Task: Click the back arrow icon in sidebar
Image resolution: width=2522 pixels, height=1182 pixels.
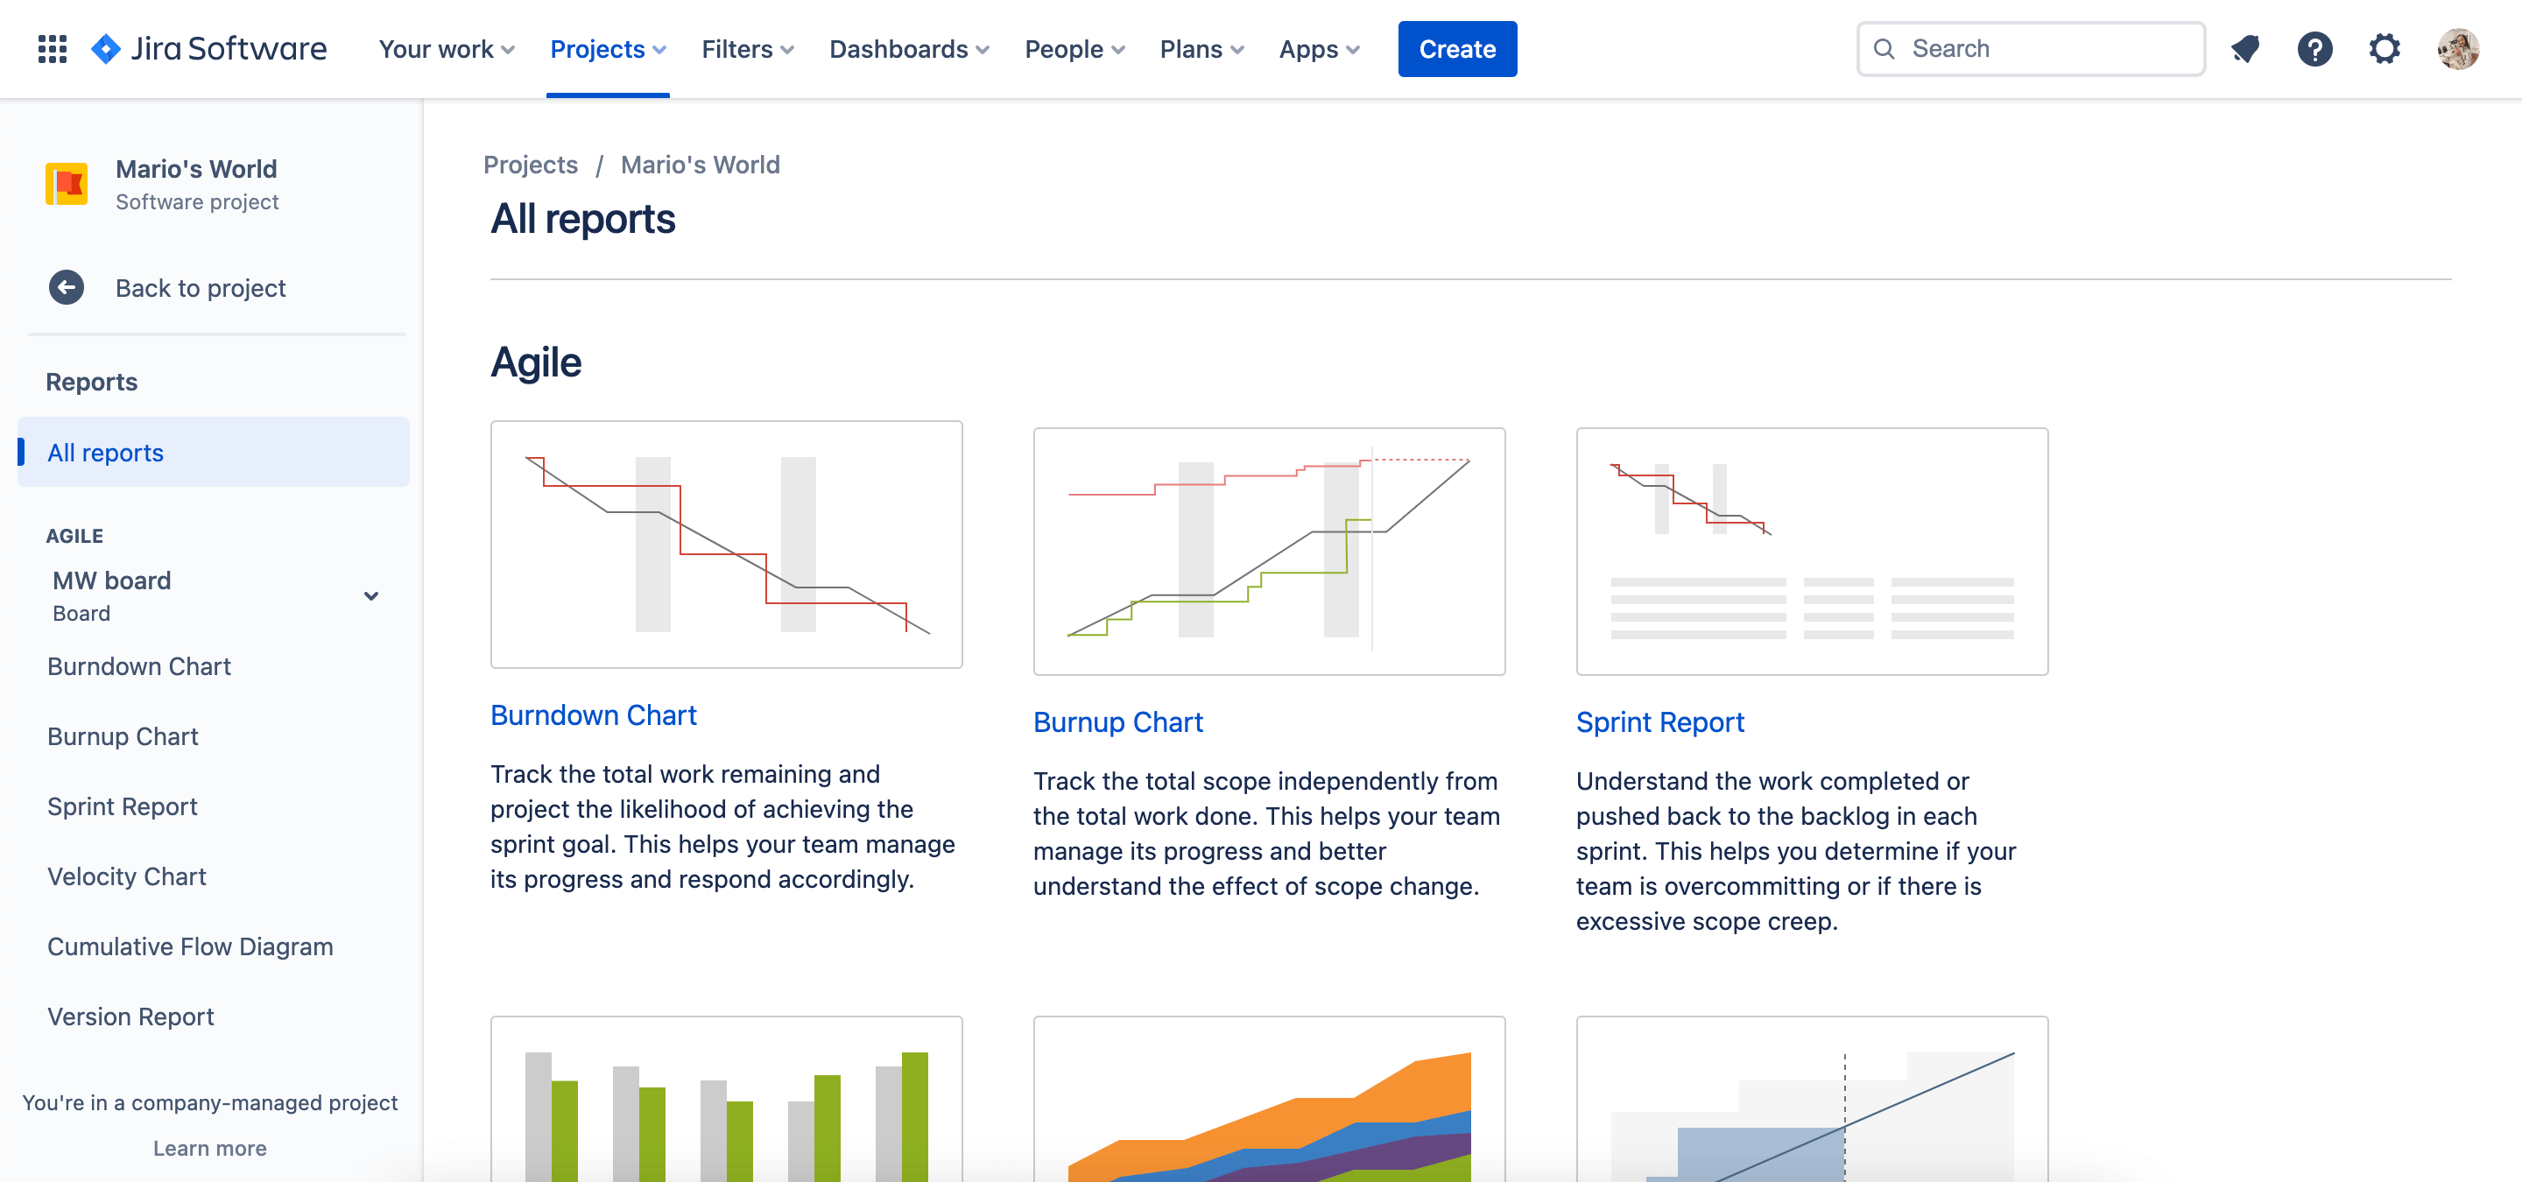Action: [x=67, y=288]
